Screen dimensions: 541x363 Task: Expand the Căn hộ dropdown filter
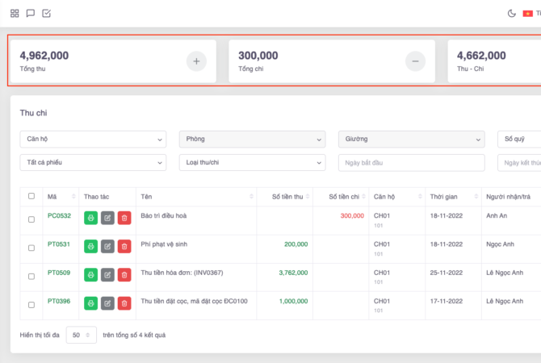pos(93,139)
